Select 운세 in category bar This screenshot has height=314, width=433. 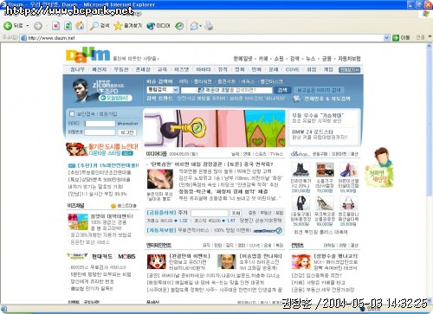pyautogui.click(x=274, y=69)
